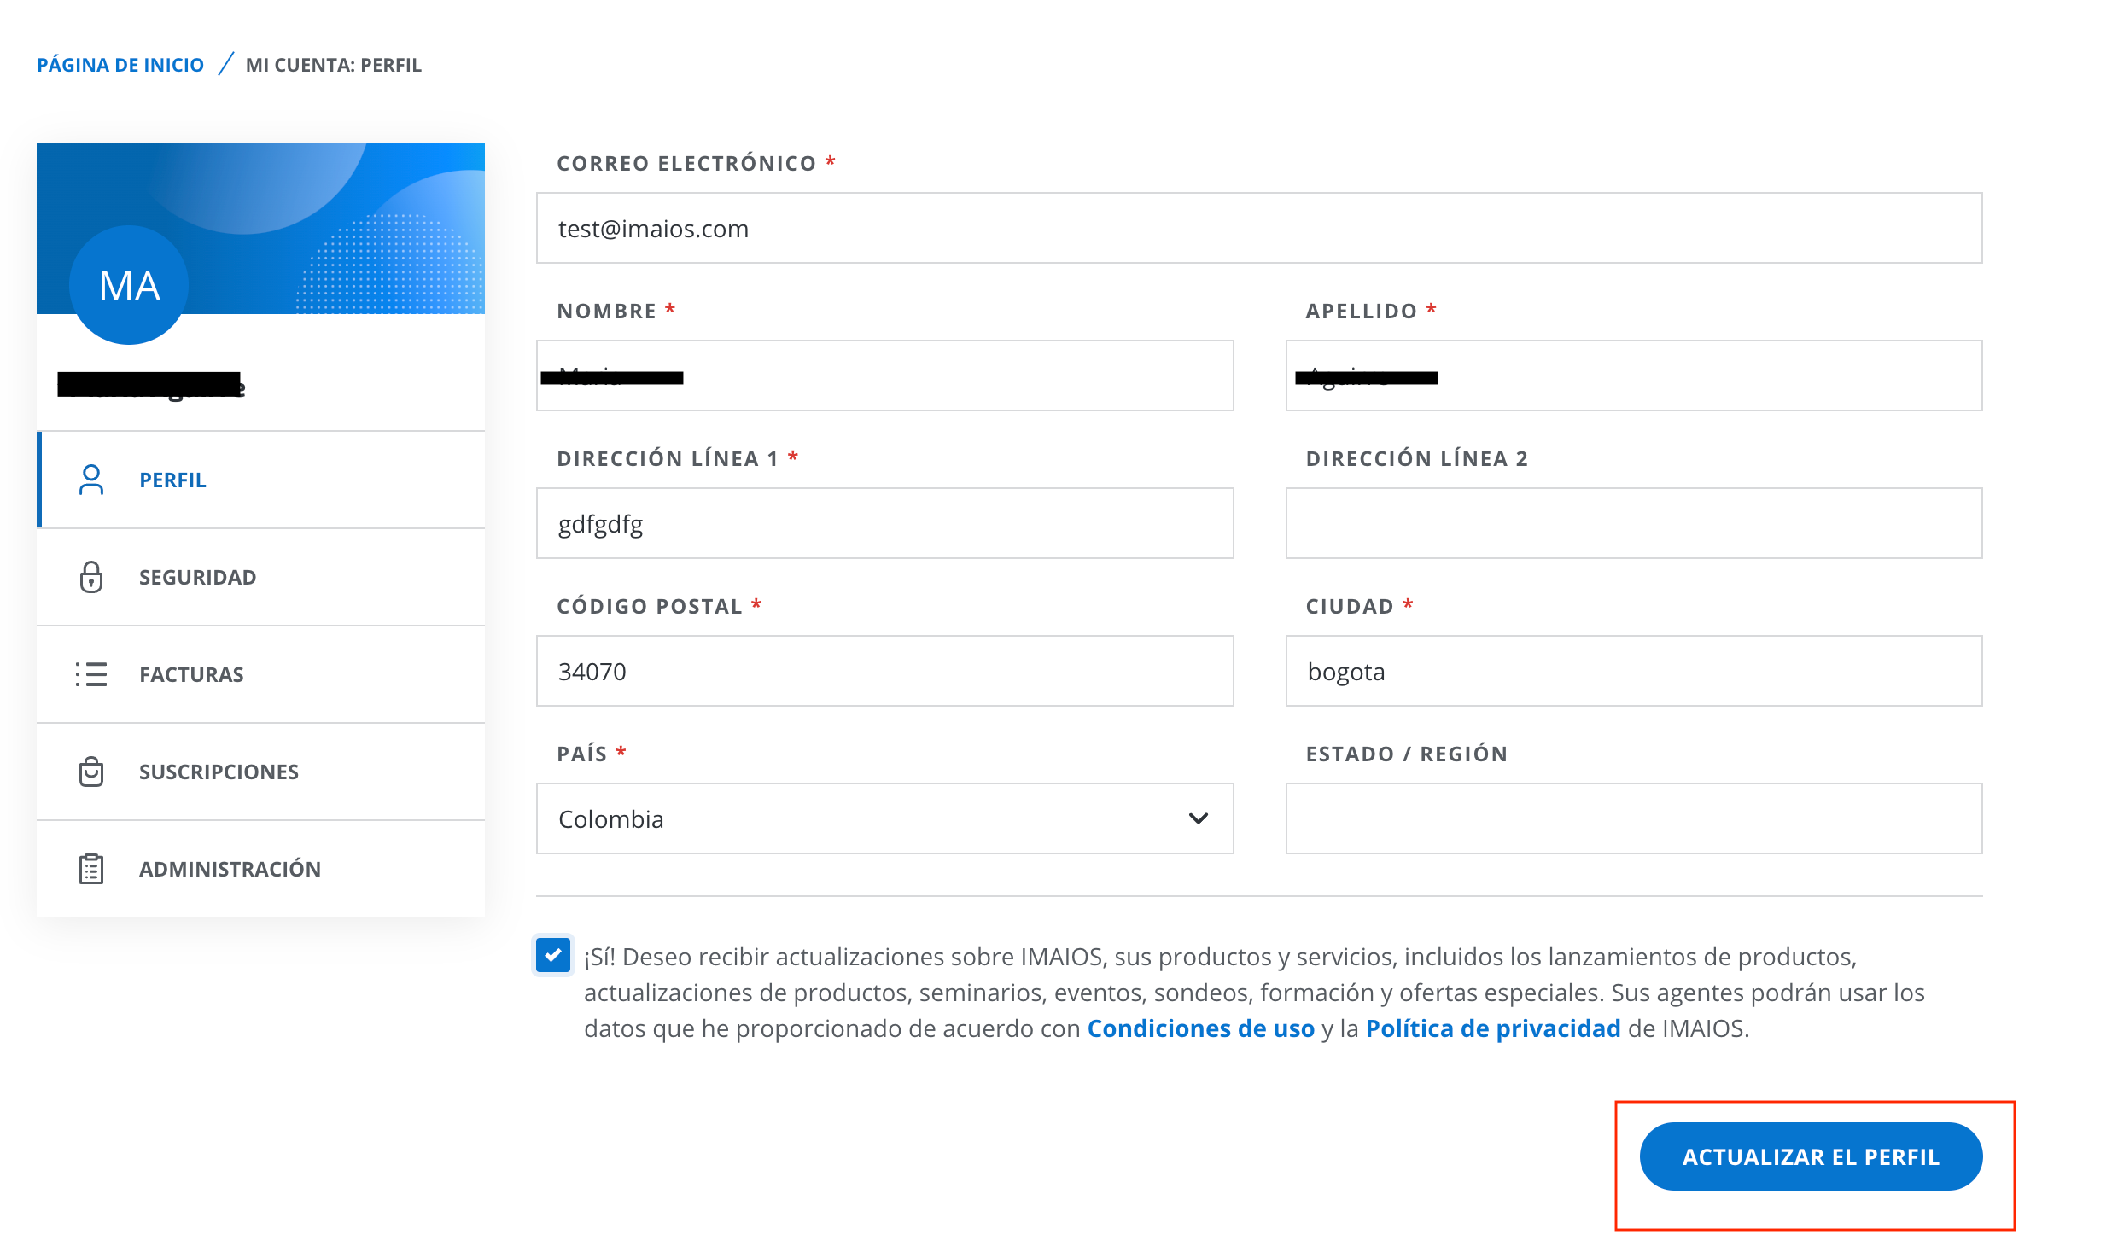Screen dimensions: 2112x1258
Task: Click the Administración clipboard icon
Action: tap(91, 869)
